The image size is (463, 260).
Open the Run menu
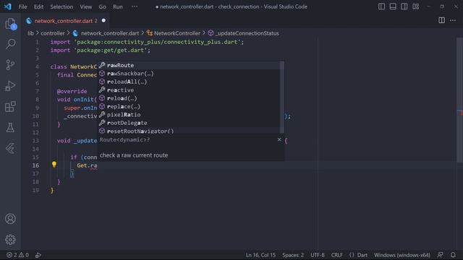pos(117,6)
